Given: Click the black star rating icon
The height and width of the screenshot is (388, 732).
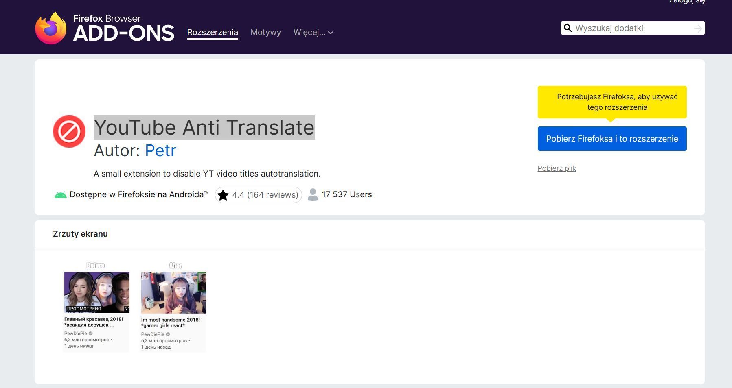Looking at the screenshot, I should click(223, 195).
